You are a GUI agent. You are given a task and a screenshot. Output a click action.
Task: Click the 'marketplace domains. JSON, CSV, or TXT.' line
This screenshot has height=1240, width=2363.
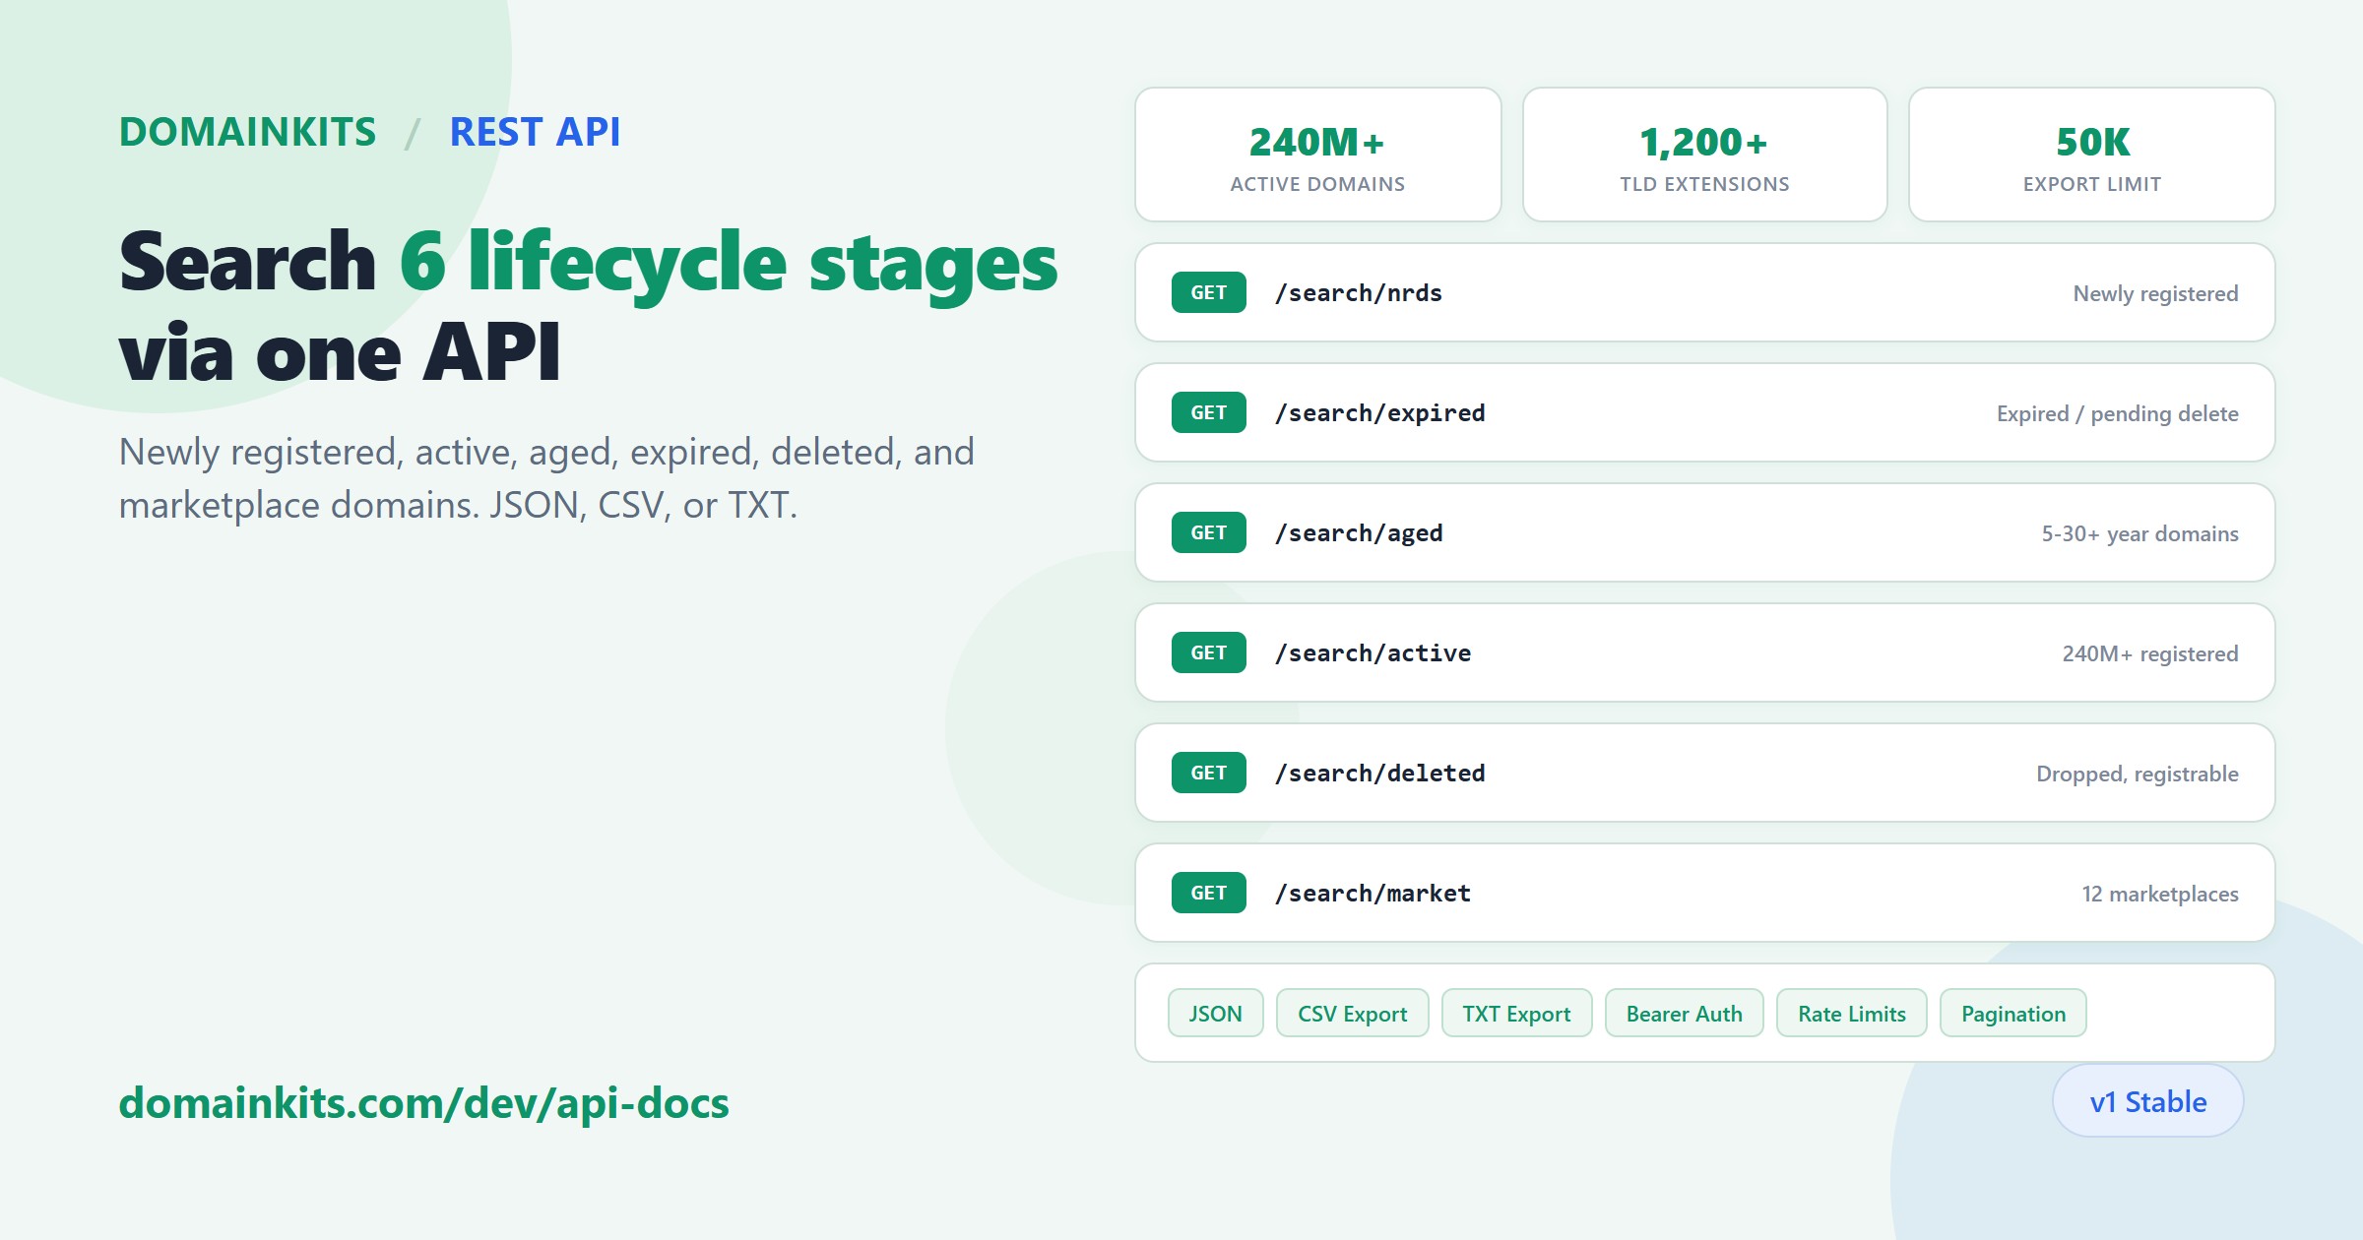(x=458, y=506)
